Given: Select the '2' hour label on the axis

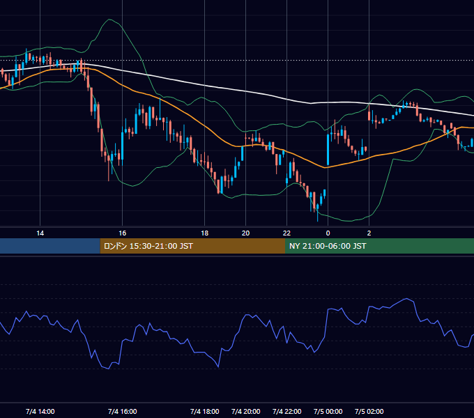Looking at the screenshot, I should coord(369,233).
